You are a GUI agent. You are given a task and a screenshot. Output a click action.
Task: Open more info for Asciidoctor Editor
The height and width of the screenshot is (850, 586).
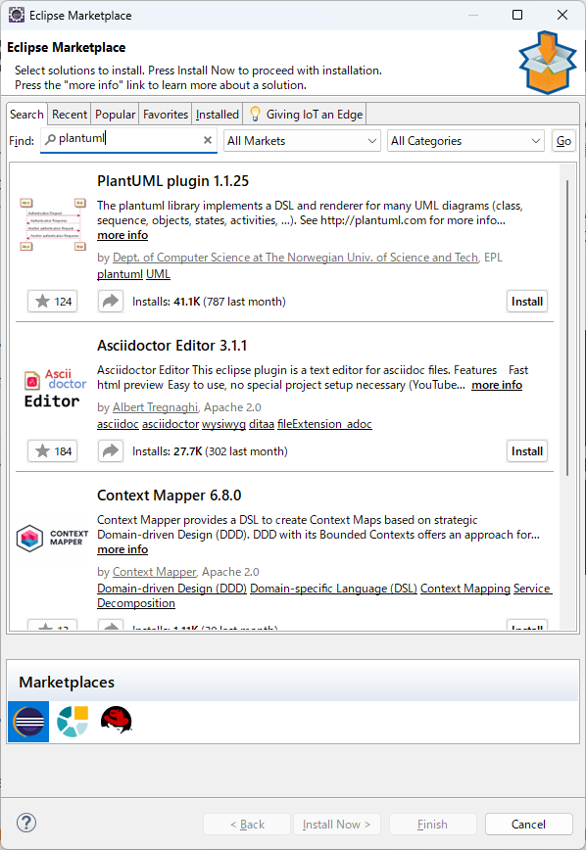pyautogui.click(x=497, y=385)
